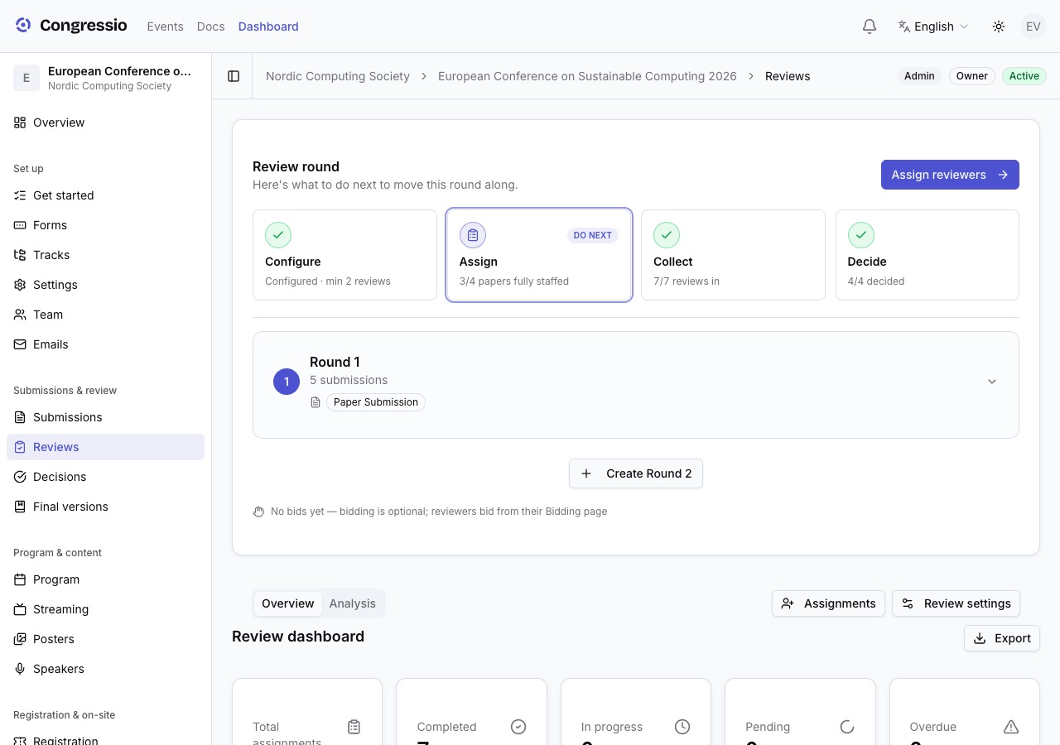
Task: Click the Pending stat card
Action: coord(800,712)
